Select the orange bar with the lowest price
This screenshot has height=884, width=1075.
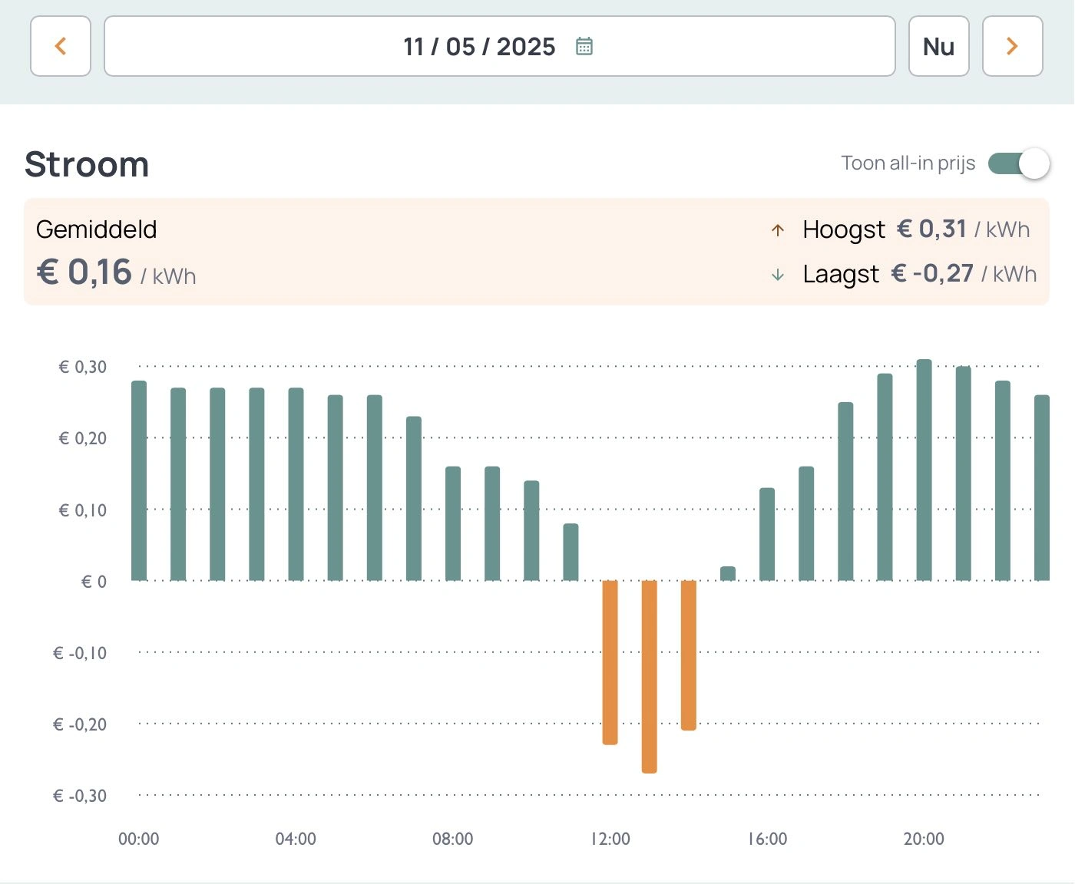pos(649,675)
